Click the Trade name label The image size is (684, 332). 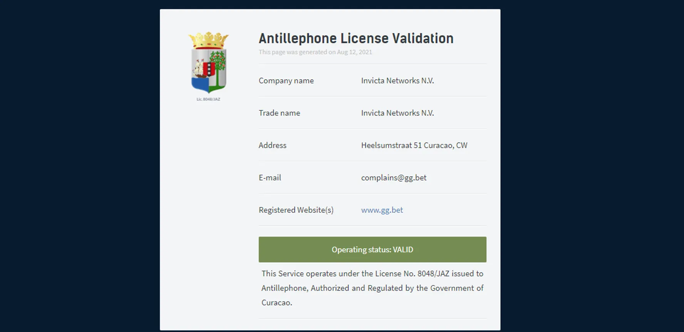coord(279,113)
